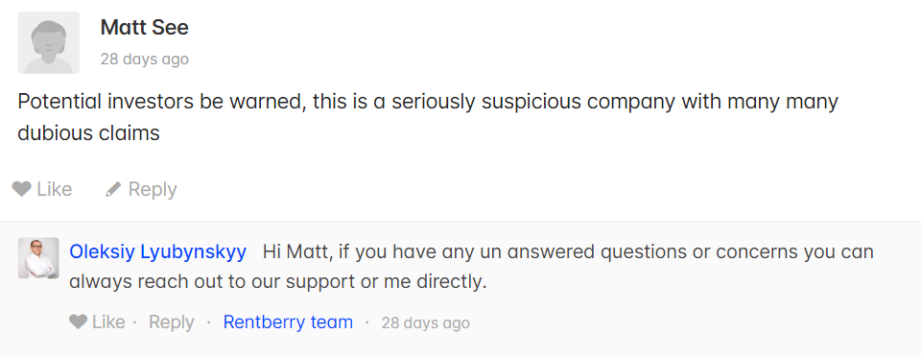Click the pencil icon beside Reply under Matt's comment
The image size is (921, 357).
click(x=113, y=189)
